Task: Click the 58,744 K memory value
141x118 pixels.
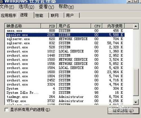Action: (x=115, y=43)
